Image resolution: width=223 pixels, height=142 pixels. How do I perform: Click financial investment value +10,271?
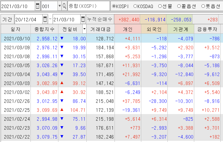click(x=211, y=110)
